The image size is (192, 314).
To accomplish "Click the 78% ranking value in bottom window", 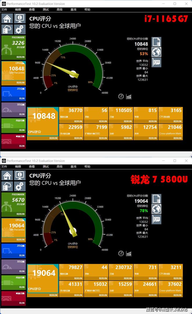I will (144, 211).
